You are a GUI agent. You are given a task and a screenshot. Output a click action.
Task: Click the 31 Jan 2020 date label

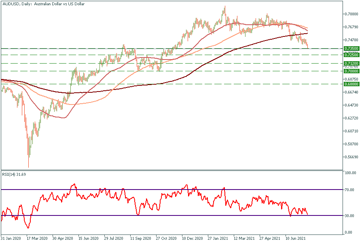(x=11, y=239)
